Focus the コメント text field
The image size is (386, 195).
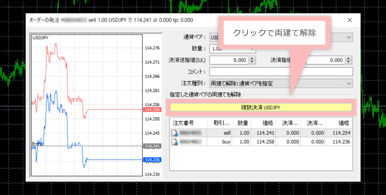(x=281, y=72)
